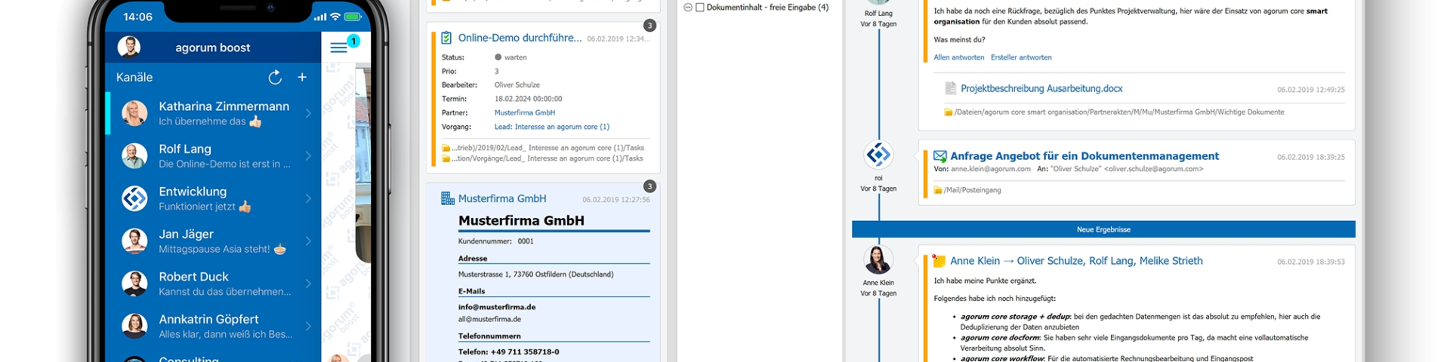Click the timestamp 06.02.2019 18:39:53

click(x=1311, y=262)
